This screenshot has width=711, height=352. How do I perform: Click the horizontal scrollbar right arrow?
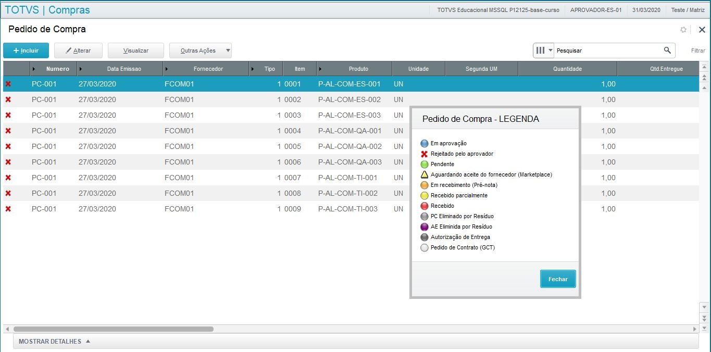(x=694, y=329)
